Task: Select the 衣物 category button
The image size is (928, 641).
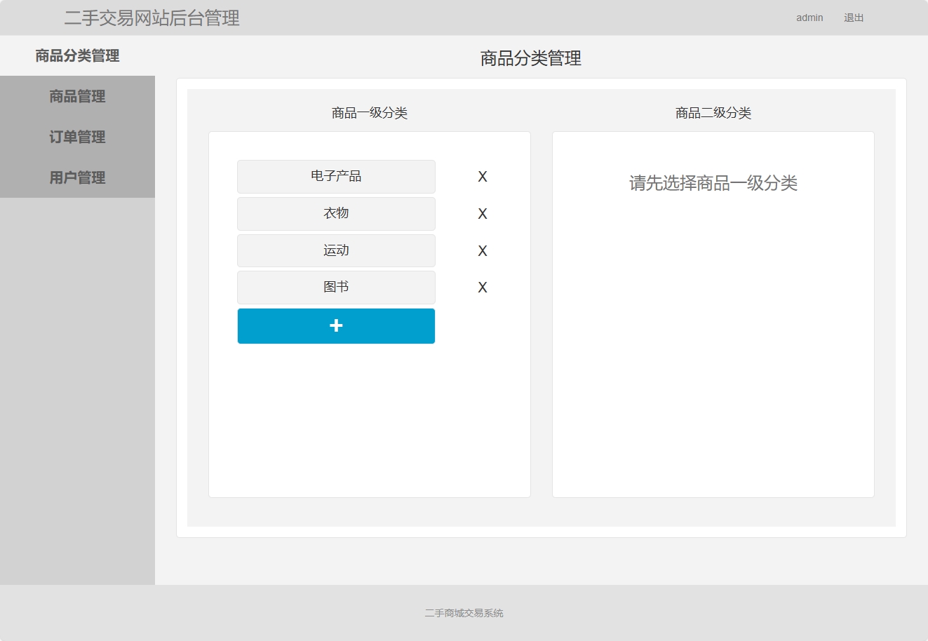Action: point(336,214)
